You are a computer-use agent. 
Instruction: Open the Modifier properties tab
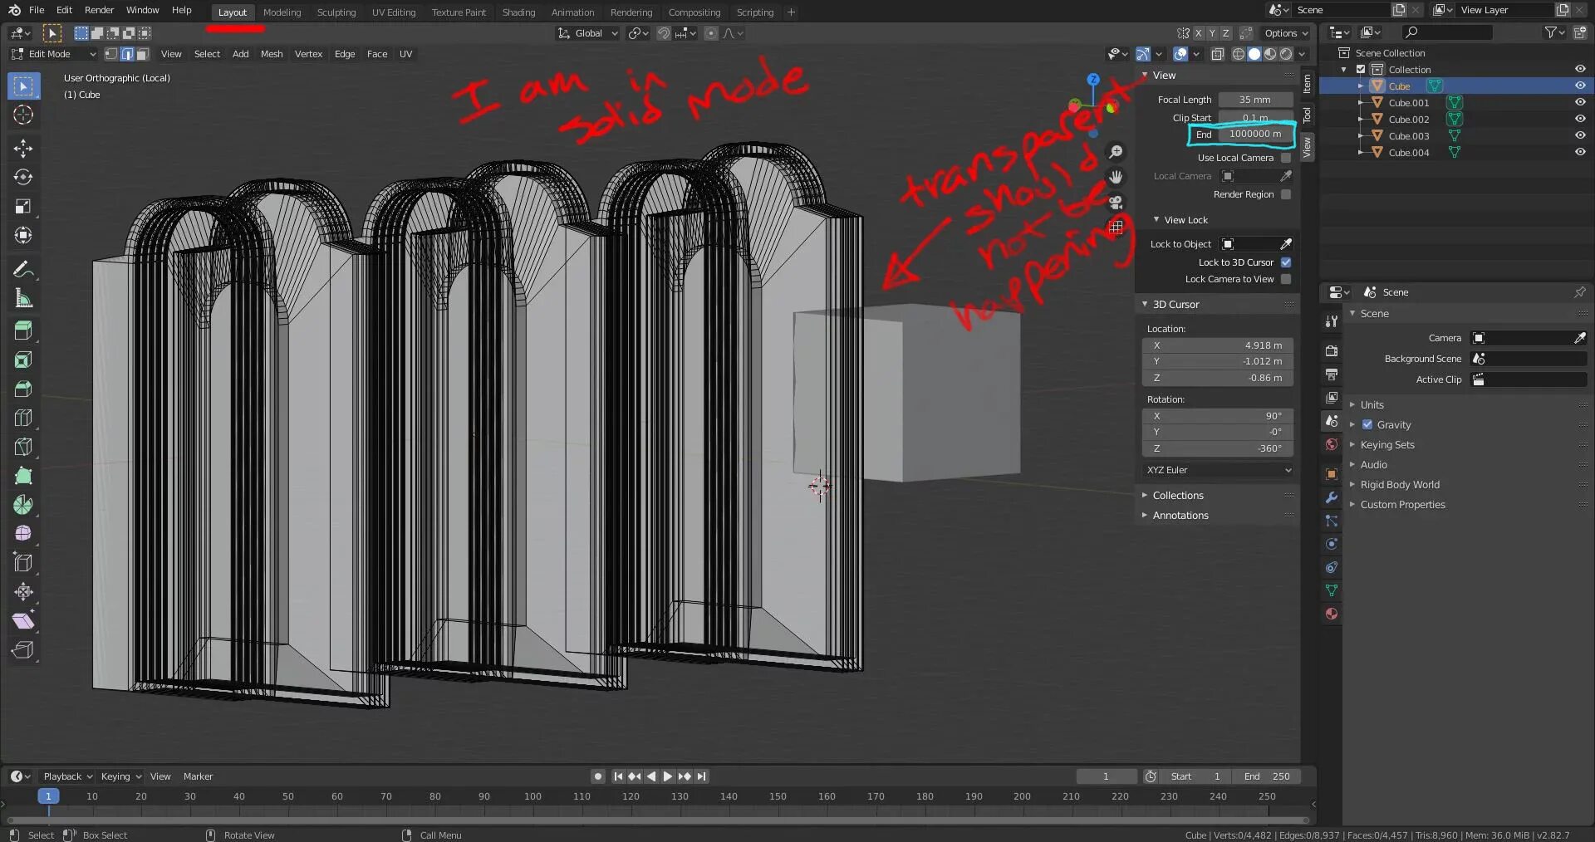pos(1332,497)
